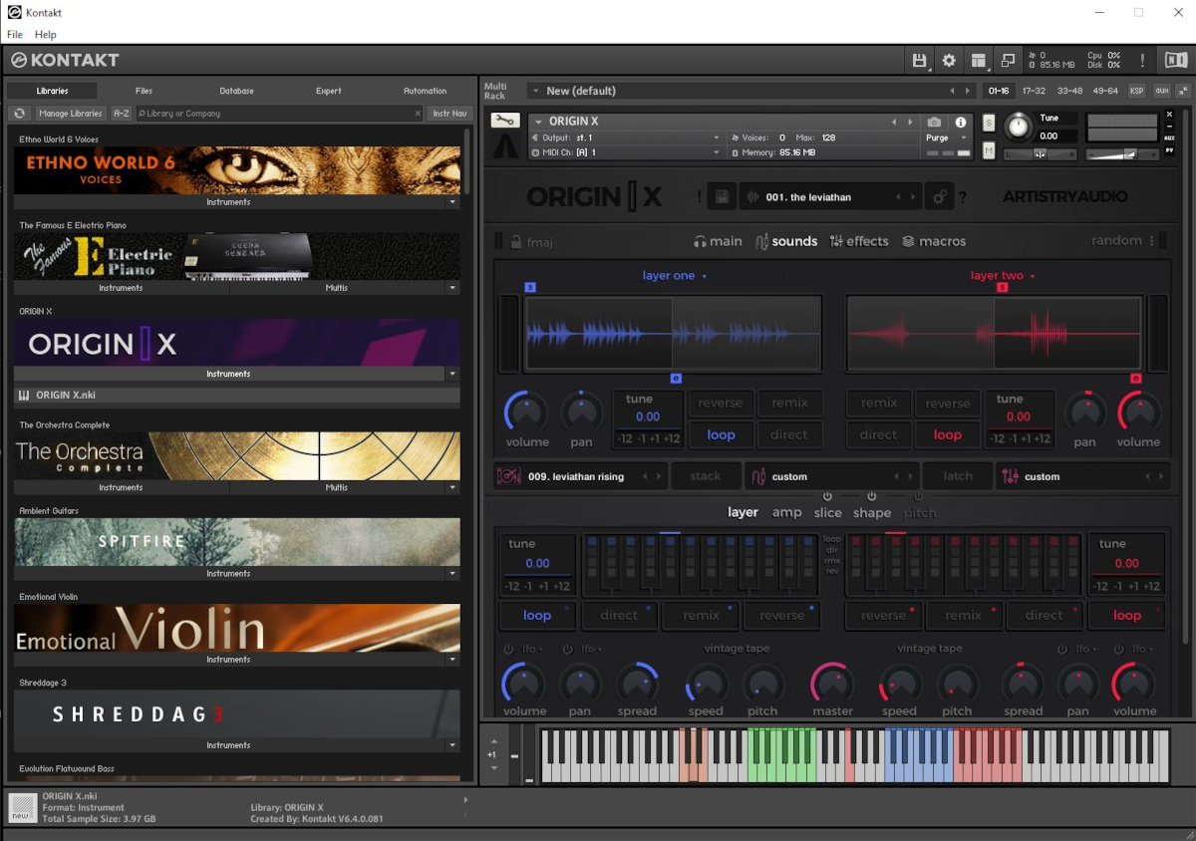Select the ORIGIN X.nki file row
The width and height of the screenshot is (1196, 841).
click(x=237, y=396)
